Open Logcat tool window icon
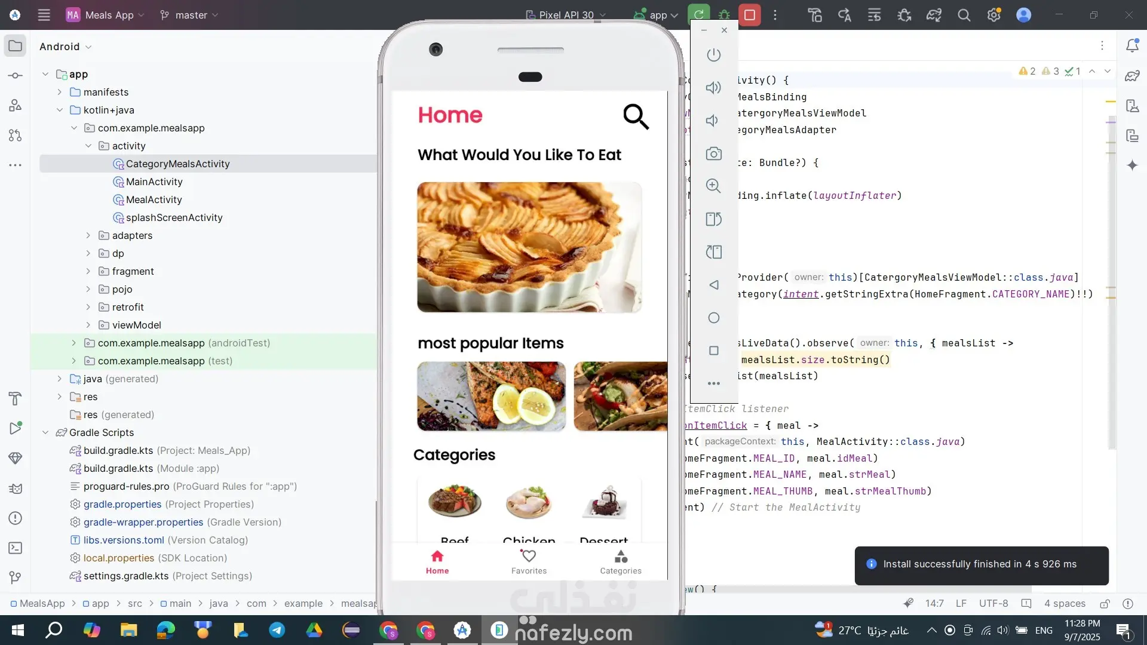Viewport: 1147px width, 645px height. point(16,488)
